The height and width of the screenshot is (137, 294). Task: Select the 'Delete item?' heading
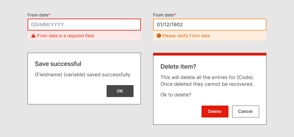178,67
